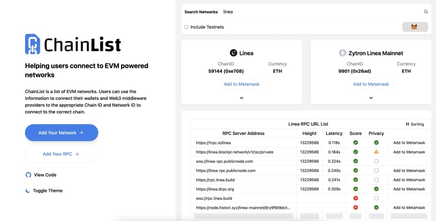Click the MetaMask fox wallet button
This screenshot has width=436, height=221.
pos(415,27)
